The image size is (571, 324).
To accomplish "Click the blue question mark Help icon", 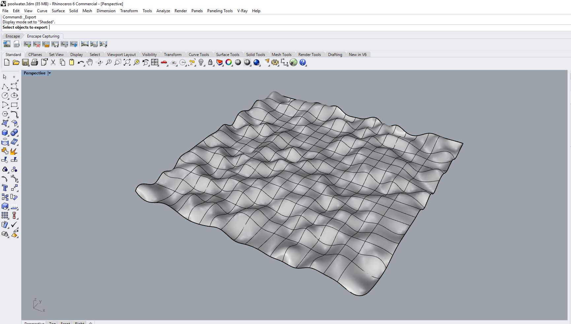I will (303, 62).
